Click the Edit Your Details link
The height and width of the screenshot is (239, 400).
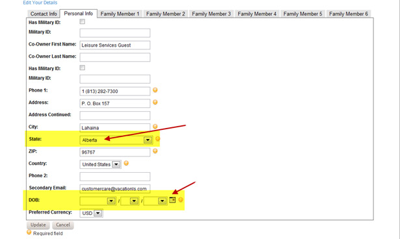click(x=40, y=3)
